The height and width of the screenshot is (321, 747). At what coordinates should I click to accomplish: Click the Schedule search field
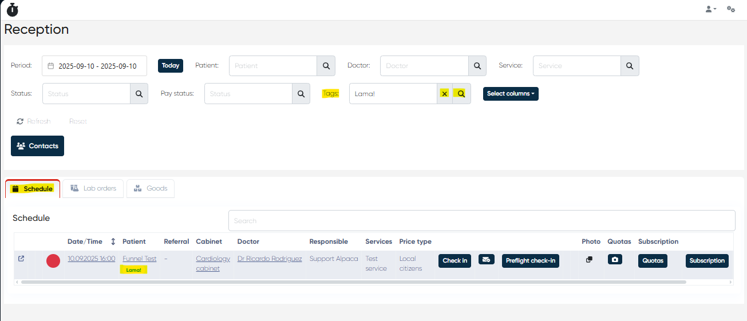click(481, 221)
